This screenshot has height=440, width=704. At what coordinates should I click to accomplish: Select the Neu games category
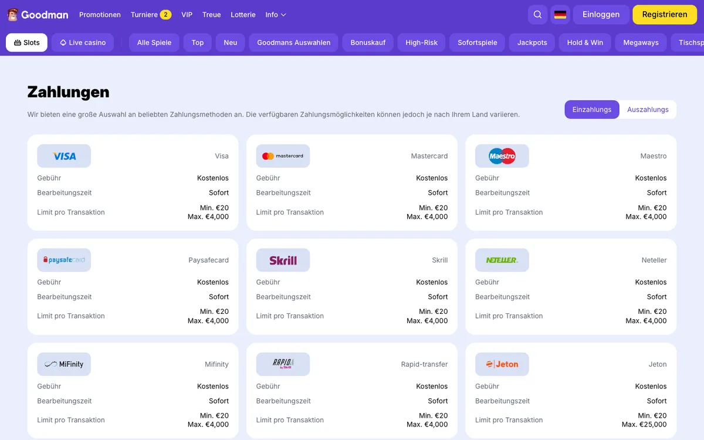[x=231, y=42]
